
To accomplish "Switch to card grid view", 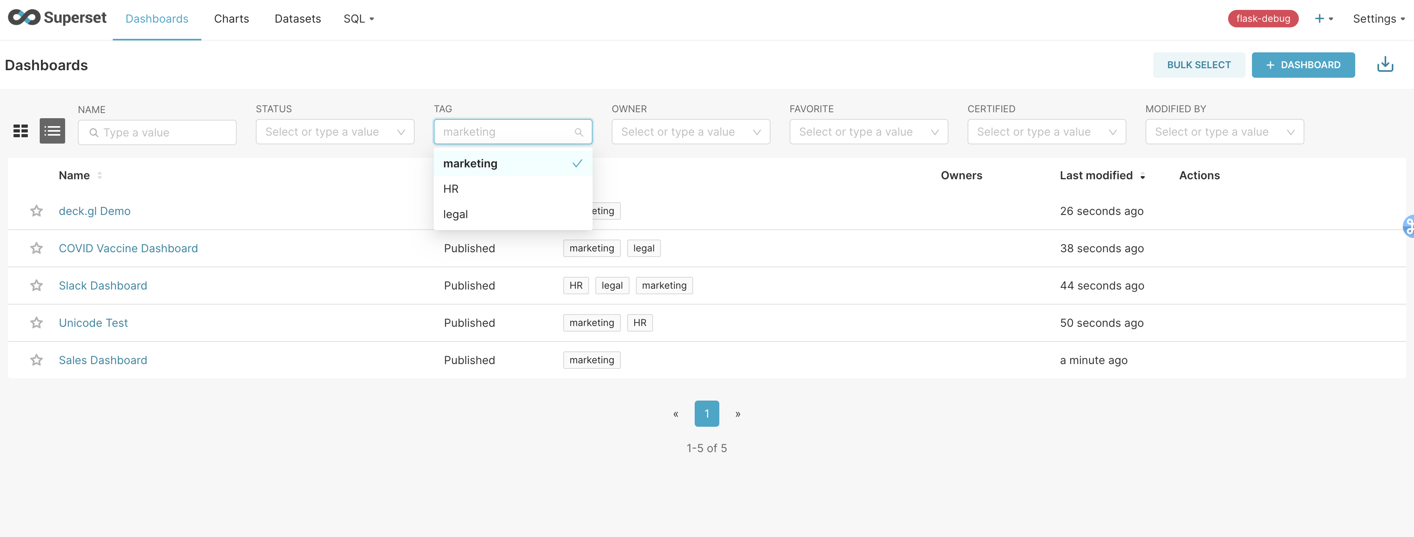I will tap(21, 131).
